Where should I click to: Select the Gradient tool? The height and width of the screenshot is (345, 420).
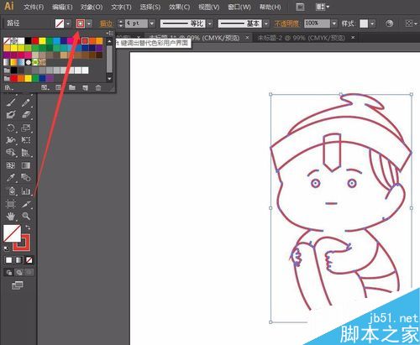(26, 165)
